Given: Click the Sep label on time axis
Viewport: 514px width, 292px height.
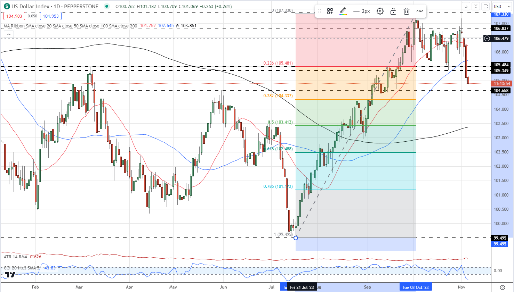Looking at the screenshot, I should pos(368,287).
